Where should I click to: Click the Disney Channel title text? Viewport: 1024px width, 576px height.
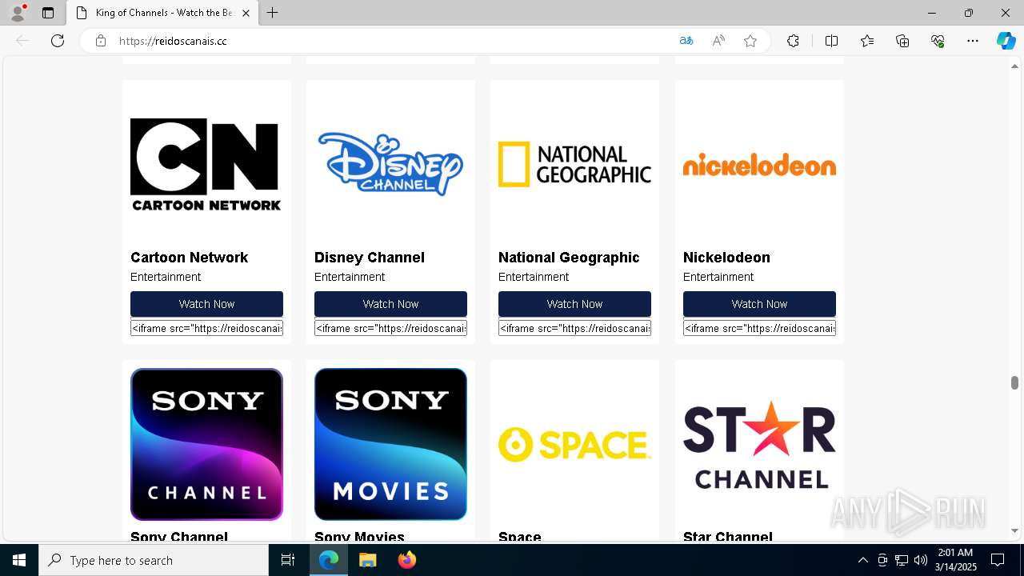(370, 258)
